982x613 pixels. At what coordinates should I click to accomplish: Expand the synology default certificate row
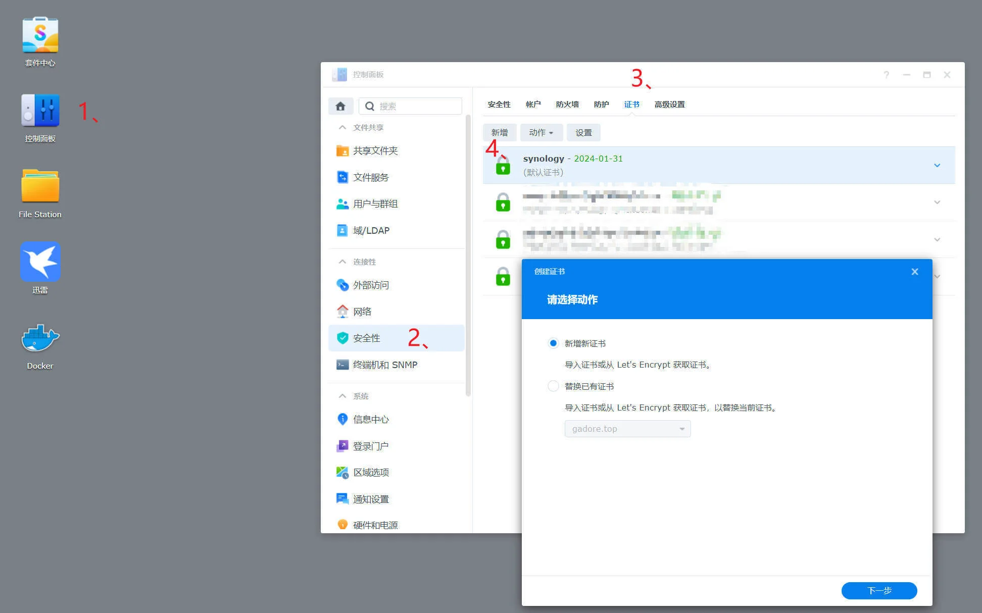[937, 166]
